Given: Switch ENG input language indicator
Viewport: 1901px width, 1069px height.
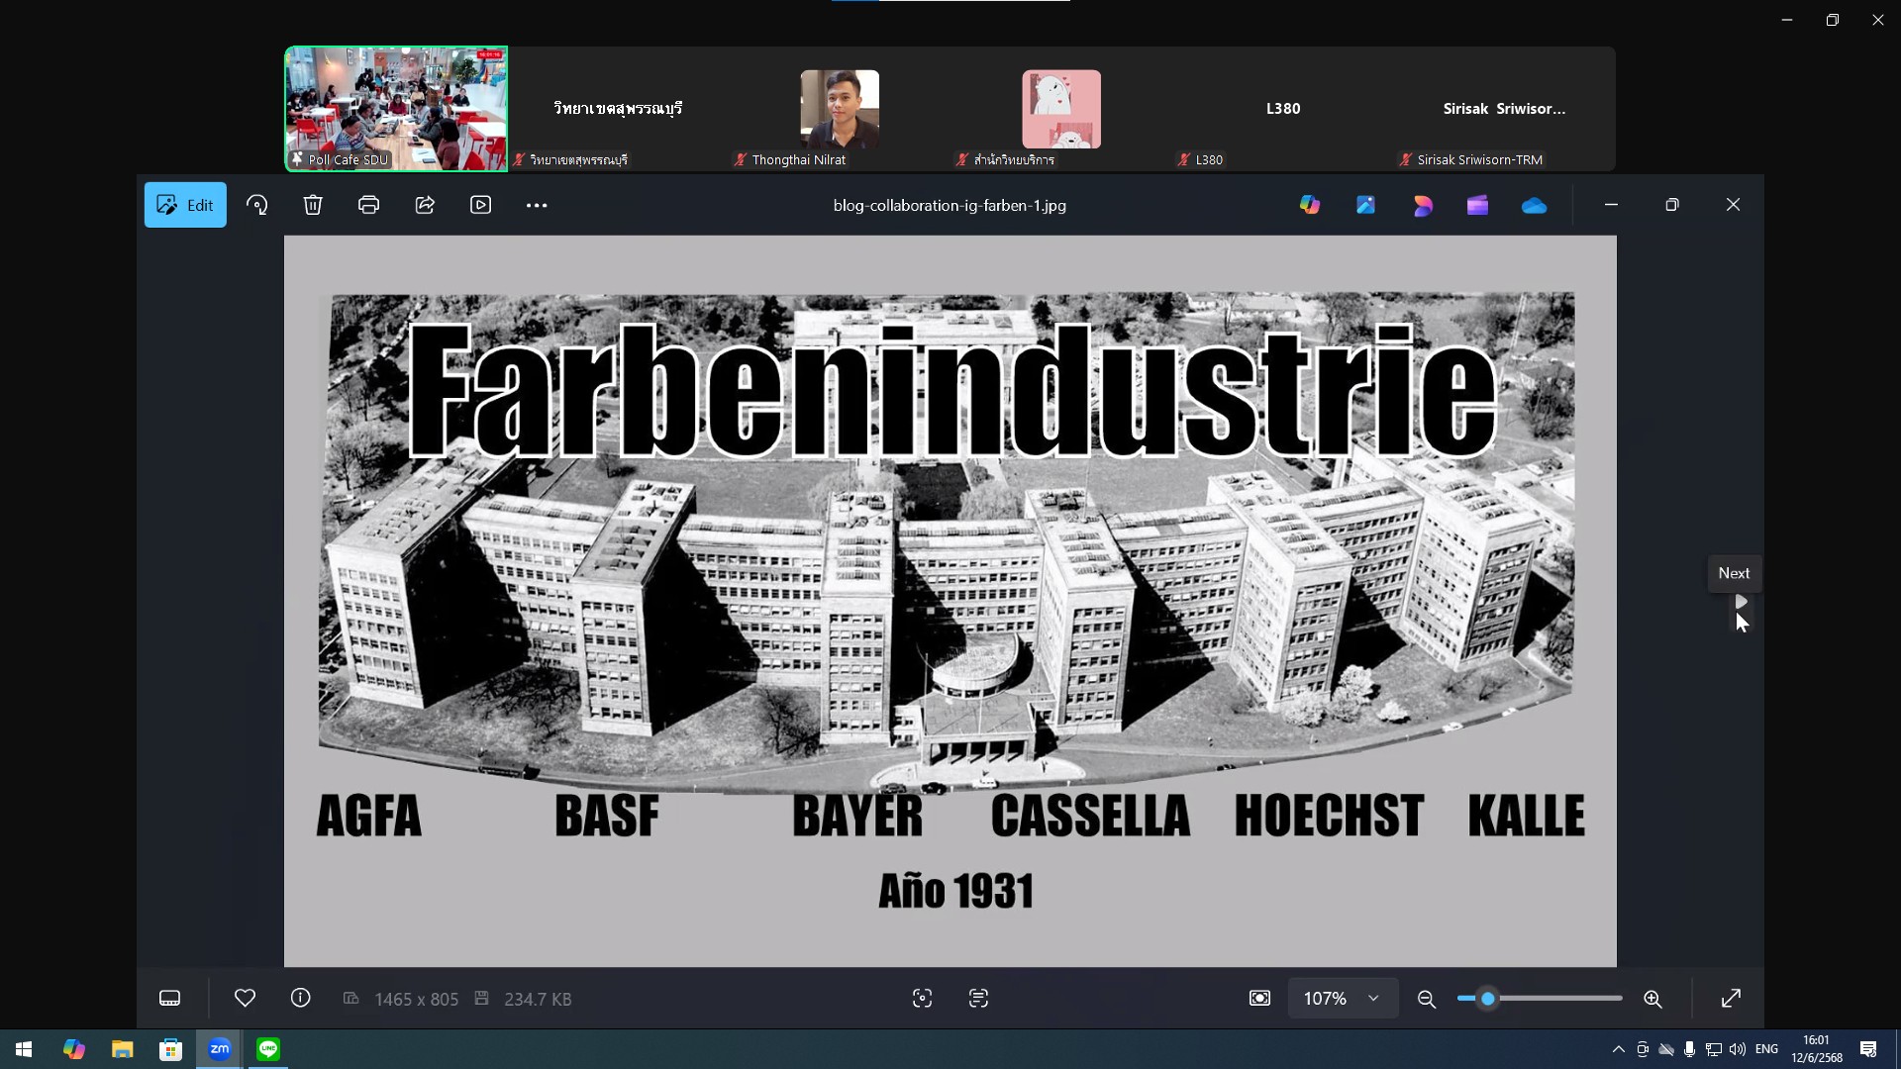Looking at the screenshot, I should (x=1766, y=1049).
